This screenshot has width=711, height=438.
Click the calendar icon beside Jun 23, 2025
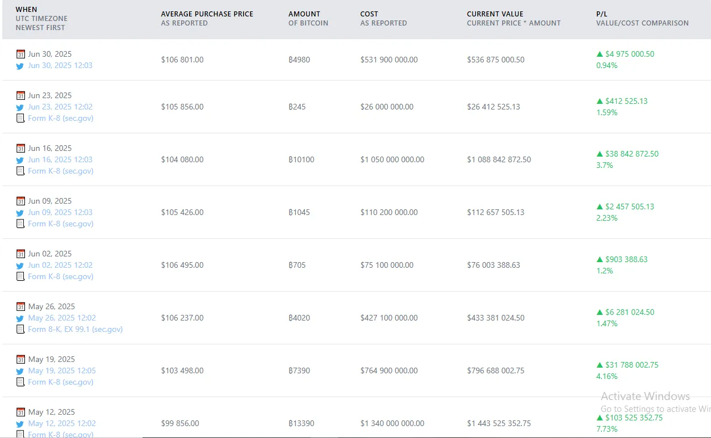point(20,95)
